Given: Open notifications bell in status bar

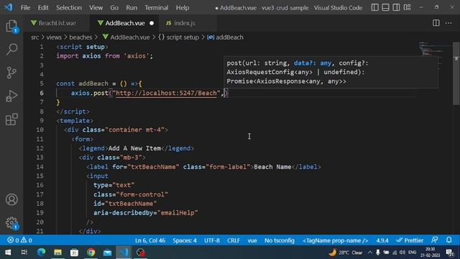Looking at the screenshot, I should point(448,240).
